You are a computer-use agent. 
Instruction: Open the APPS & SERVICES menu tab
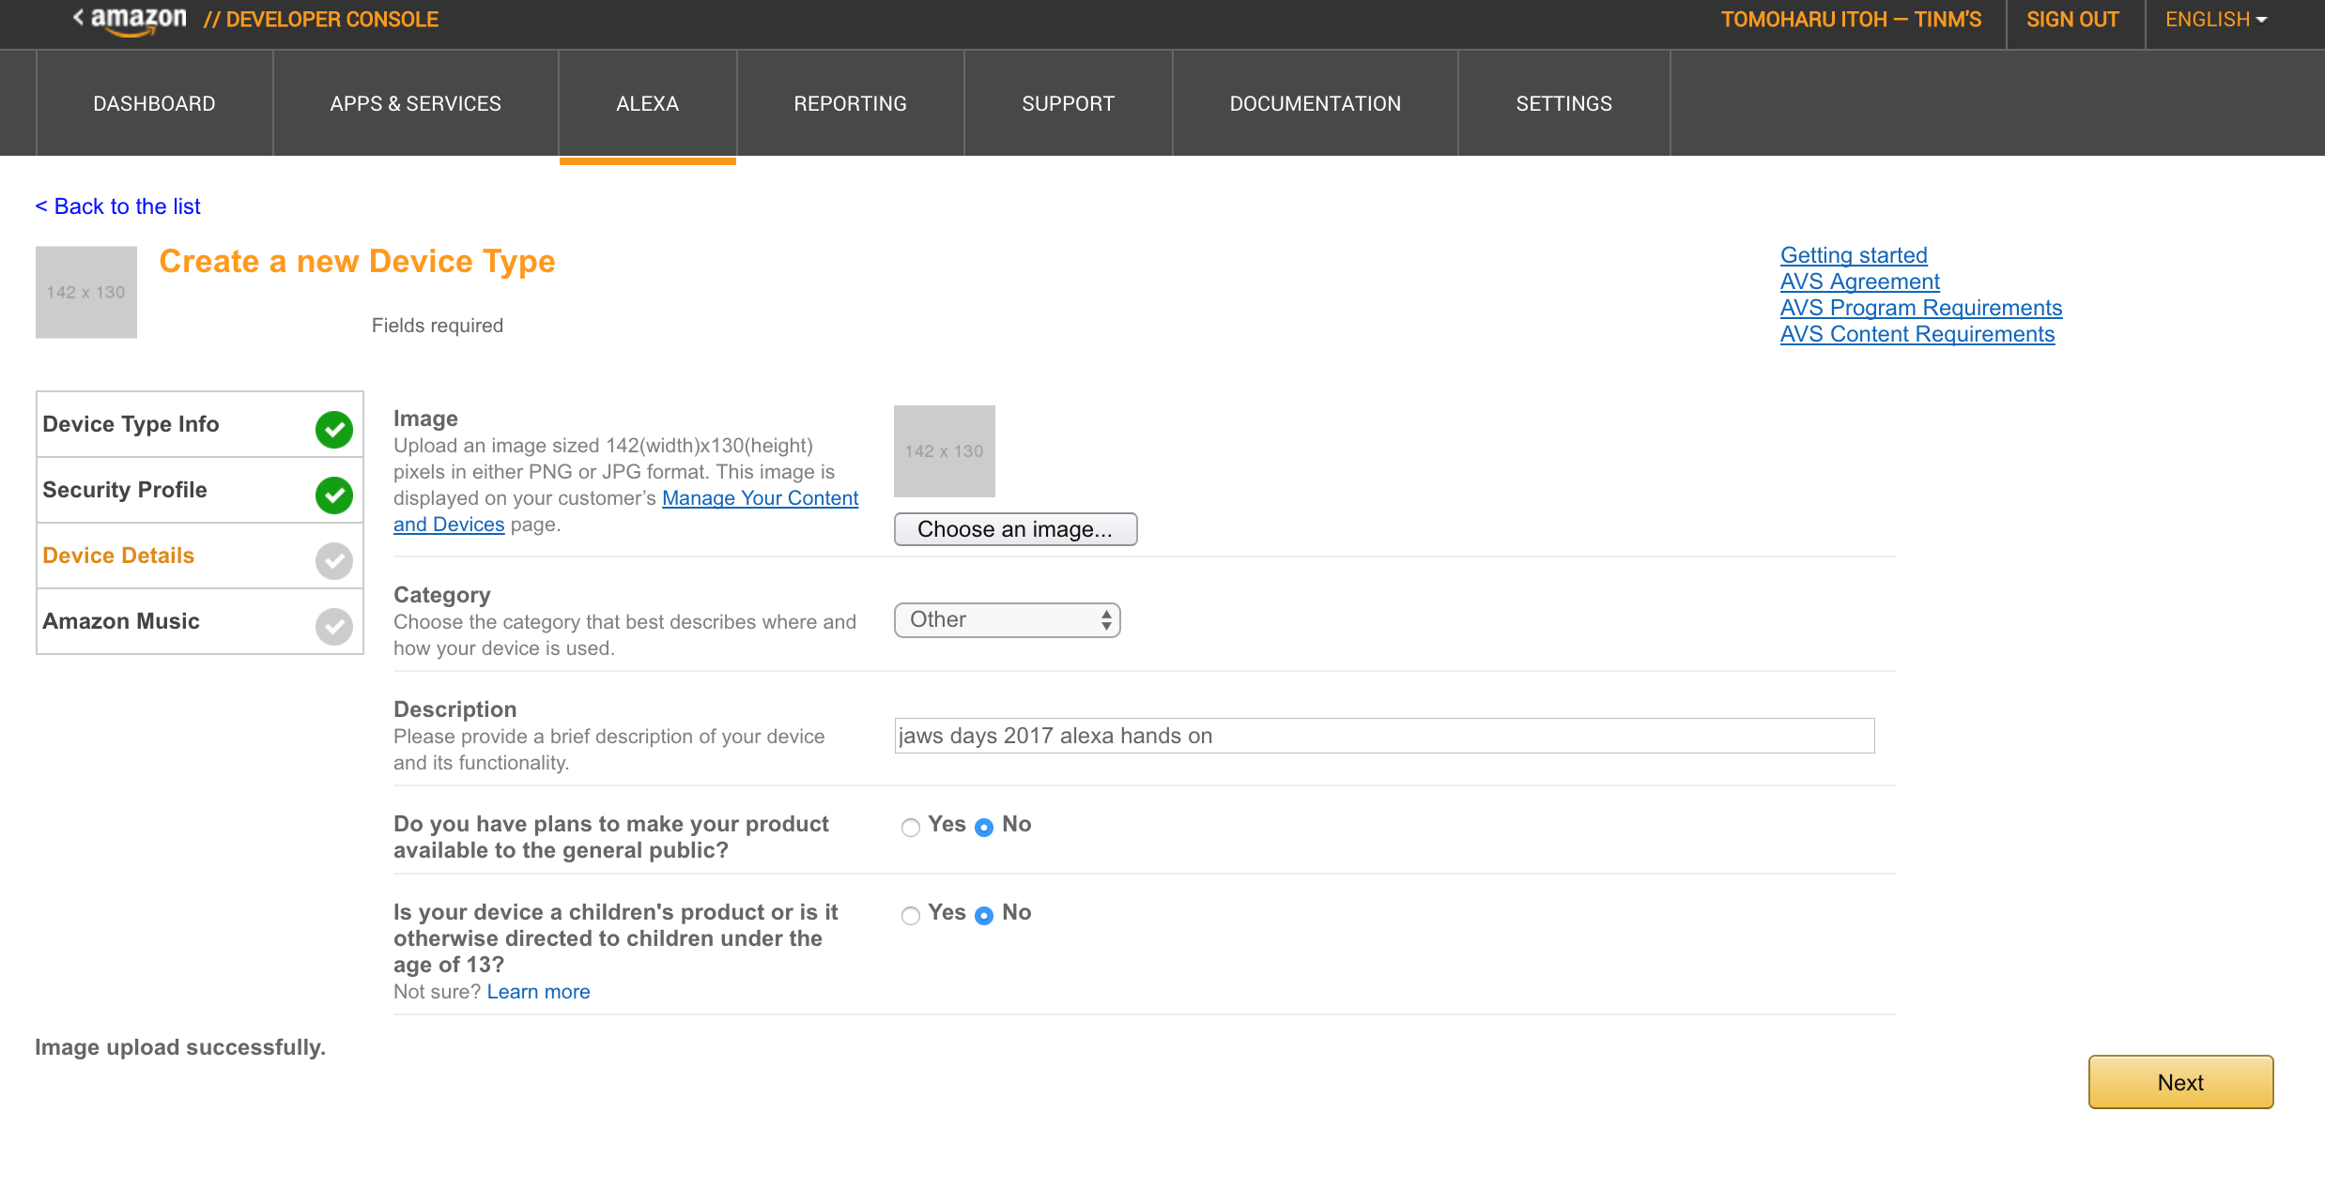[x=414, y=101]
